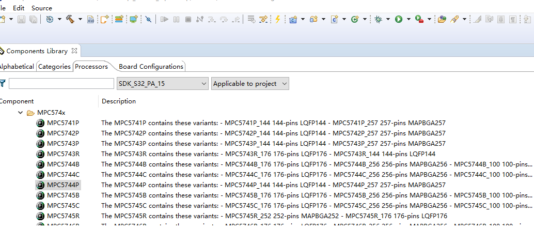Open the Source menu

coord(42,8)
